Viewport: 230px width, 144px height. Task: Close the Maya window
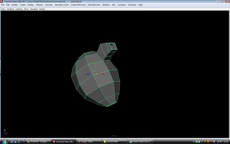click(x=227, y=2)
